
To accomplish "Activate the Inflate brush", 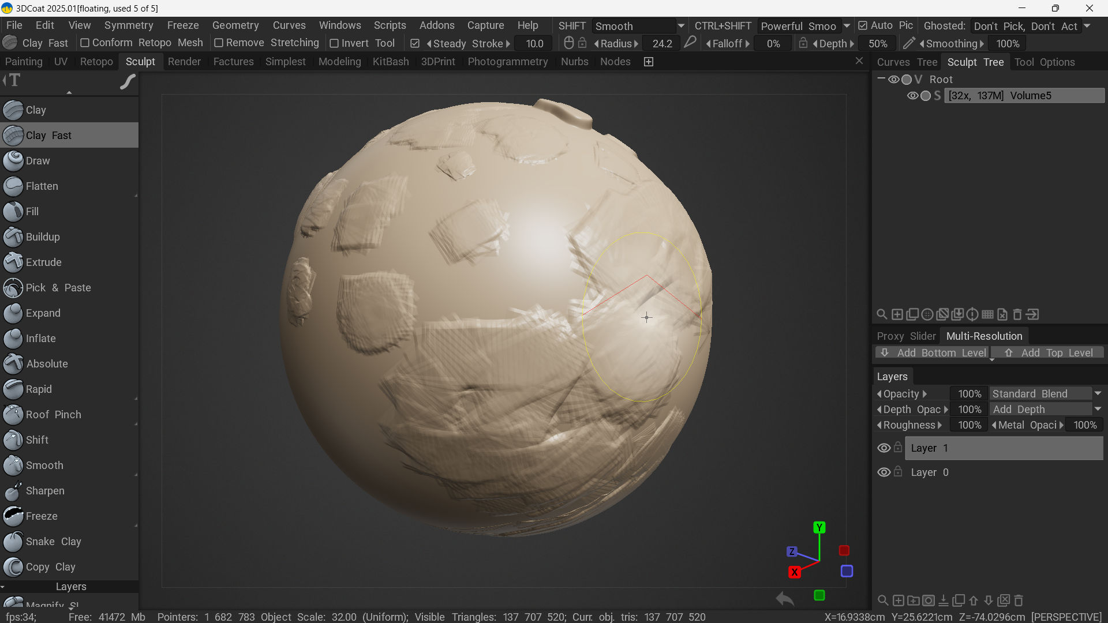I will (x=41, y=339).
